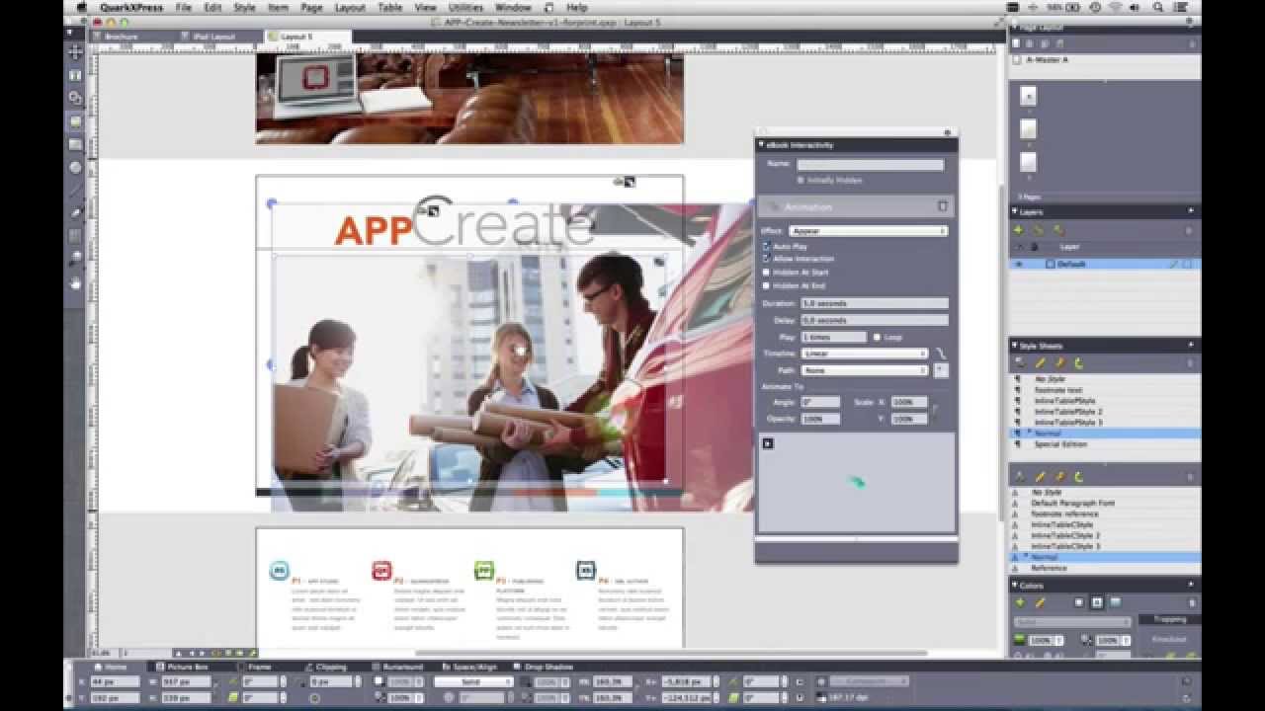
Task: Toggle the Initially Hidden option
Action: click(801, 180)
